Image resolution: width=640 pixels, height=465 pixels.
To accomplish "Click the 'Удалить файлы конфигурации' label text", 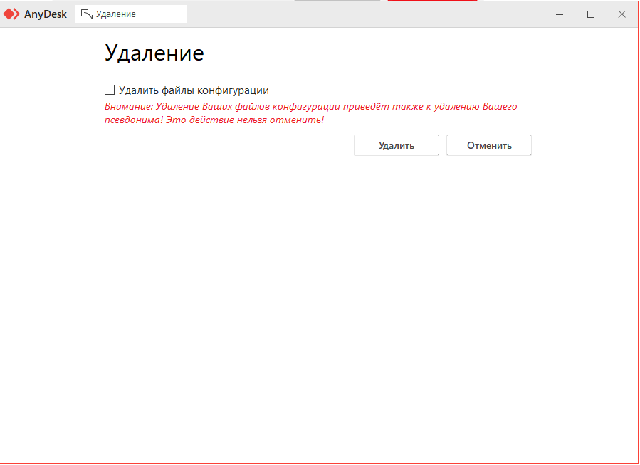I will tap(194, 90).
